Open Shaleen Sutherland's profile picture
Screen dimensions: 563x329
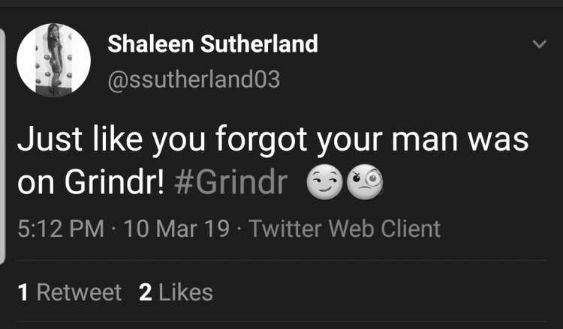(x=53, y=60)
